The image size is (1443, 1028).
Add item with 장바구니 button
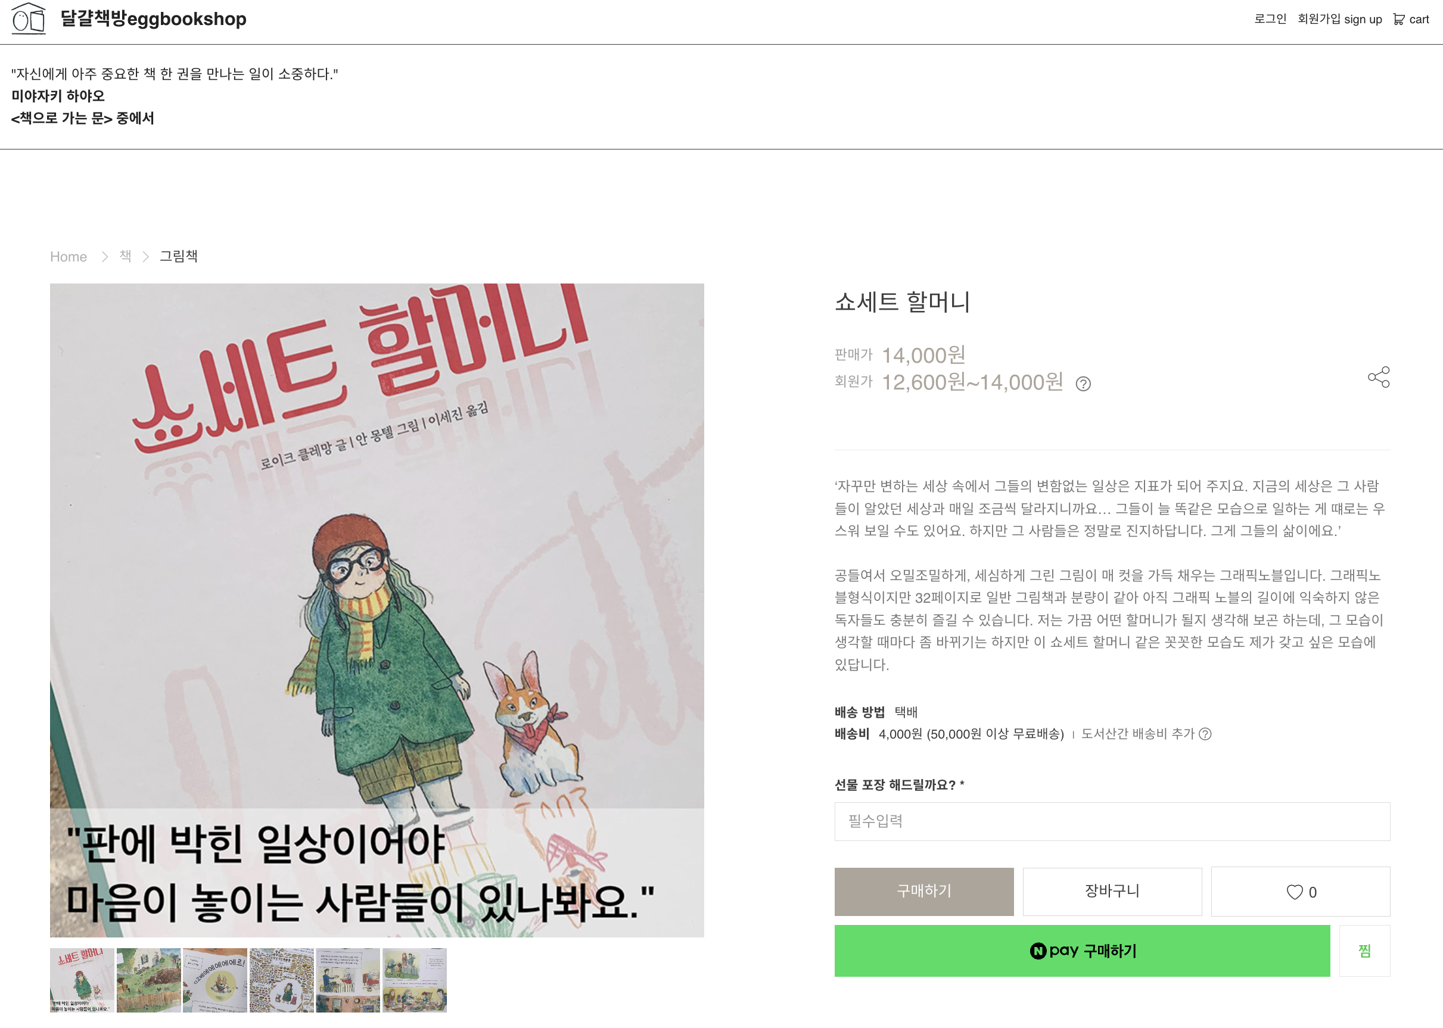[1112, 891]
